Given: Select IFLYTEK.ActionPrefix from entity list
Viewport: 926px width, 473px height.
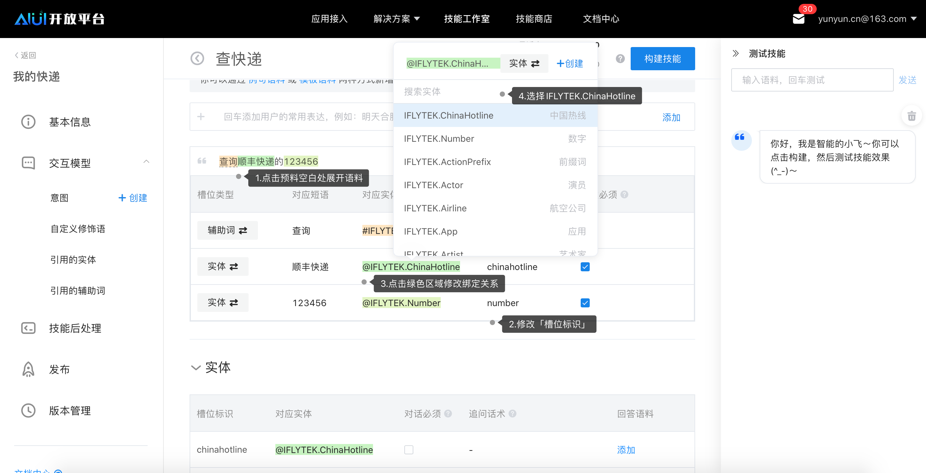Looking at the screenshot, I should click(495, 162).
